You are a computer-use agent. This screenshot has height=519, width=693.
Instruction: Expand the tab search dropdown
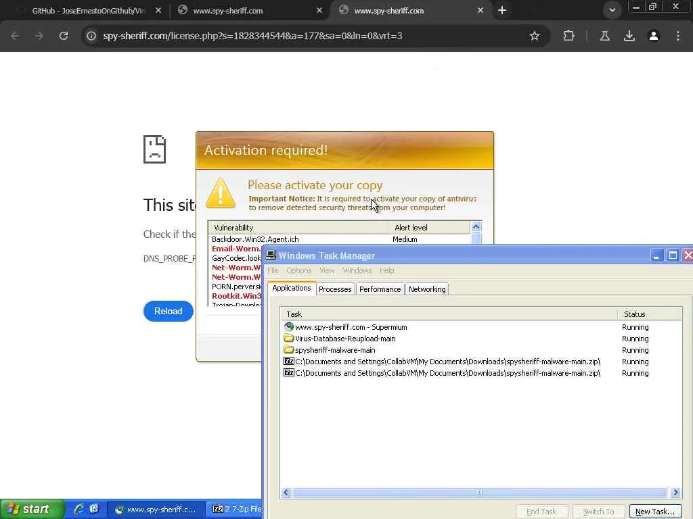tap(612, 10)
